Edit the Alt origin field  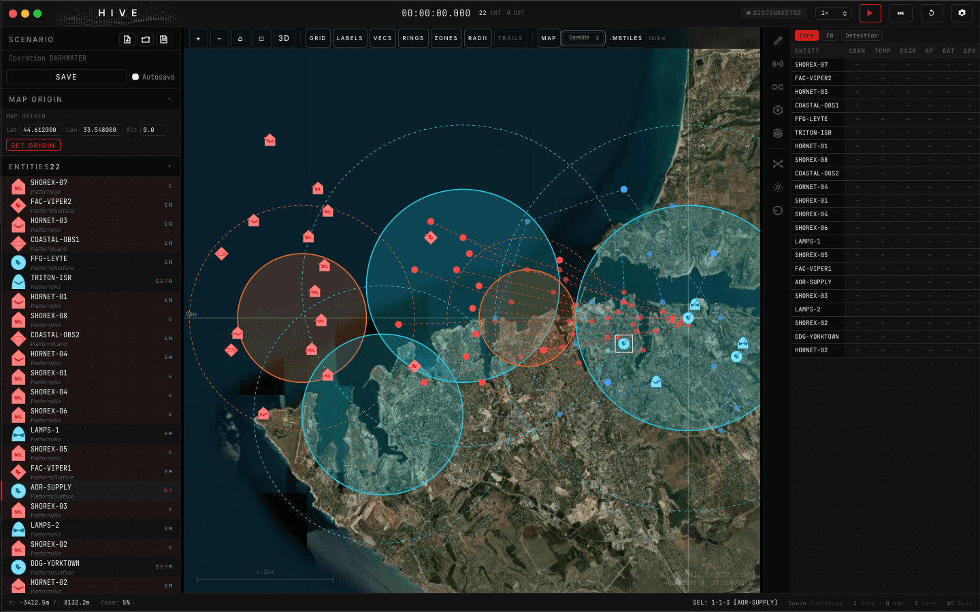(x=153, y=130)
